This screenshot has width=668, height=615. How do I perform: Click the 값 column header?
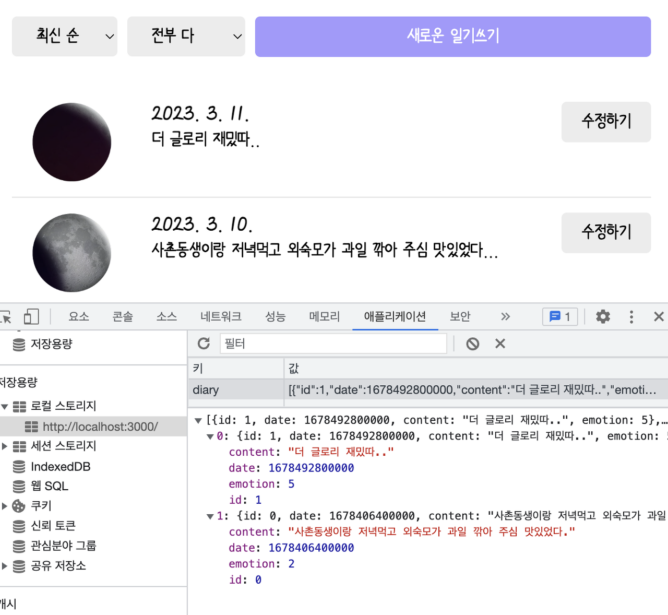pos(476,369)
